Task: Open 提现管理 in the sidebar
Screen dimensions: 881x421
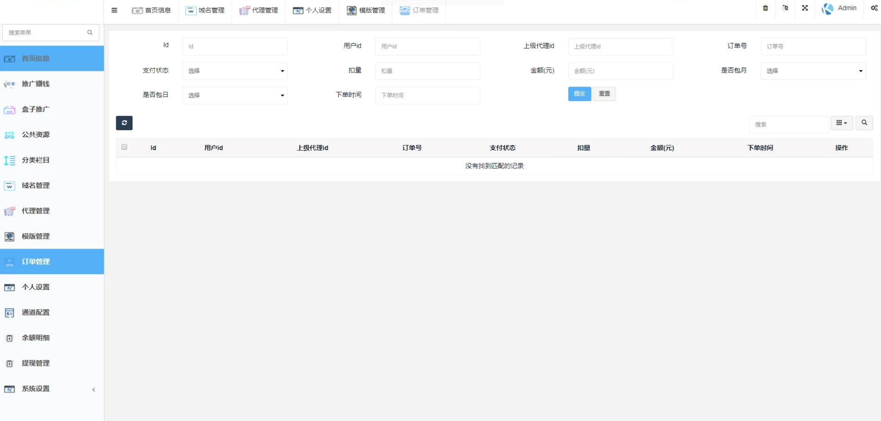Action: pyautogui.click(x=36, y=364)
